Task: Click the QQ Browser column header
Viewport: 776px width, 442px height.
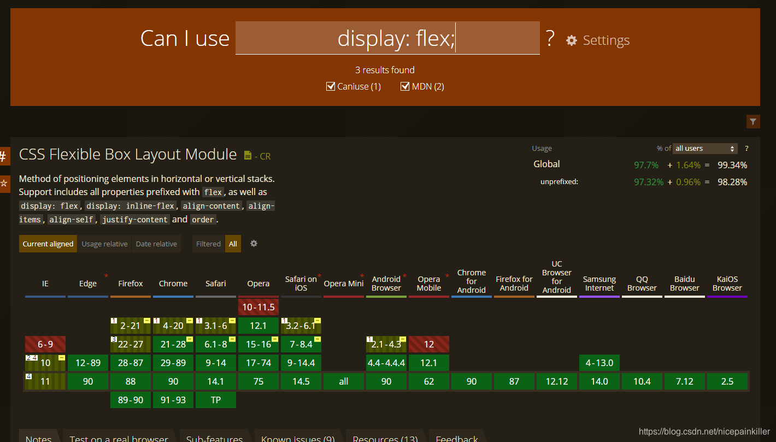Action: tap(642, 284)
